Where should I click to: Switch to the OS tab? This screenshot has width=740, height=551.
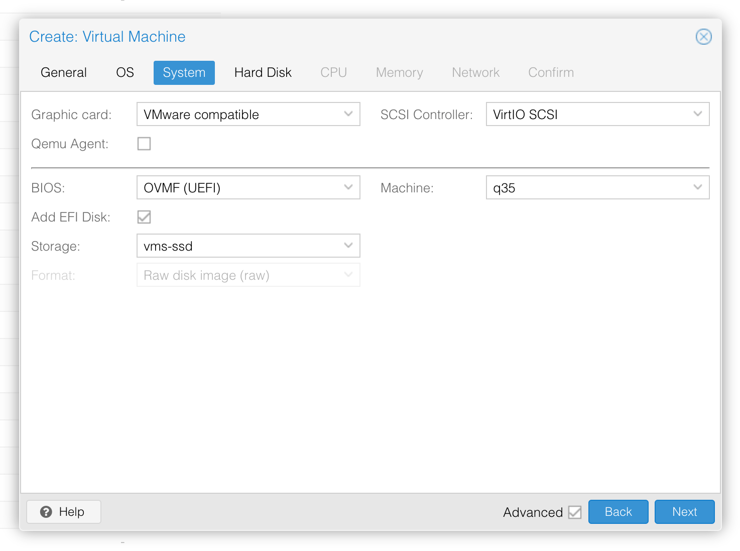click(125, 73)
